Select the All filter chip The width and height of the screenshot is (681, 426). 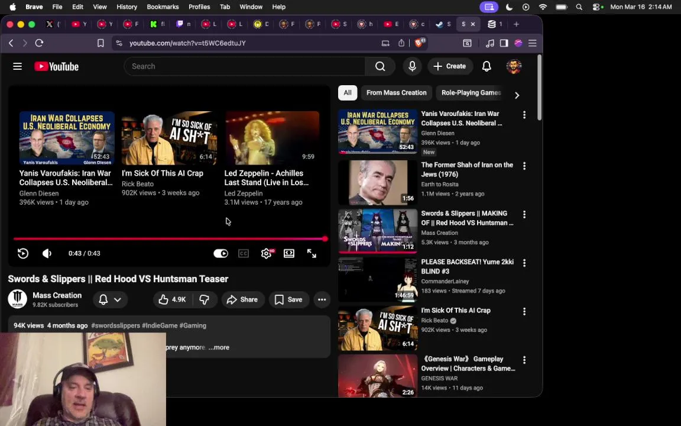[348, 92]
